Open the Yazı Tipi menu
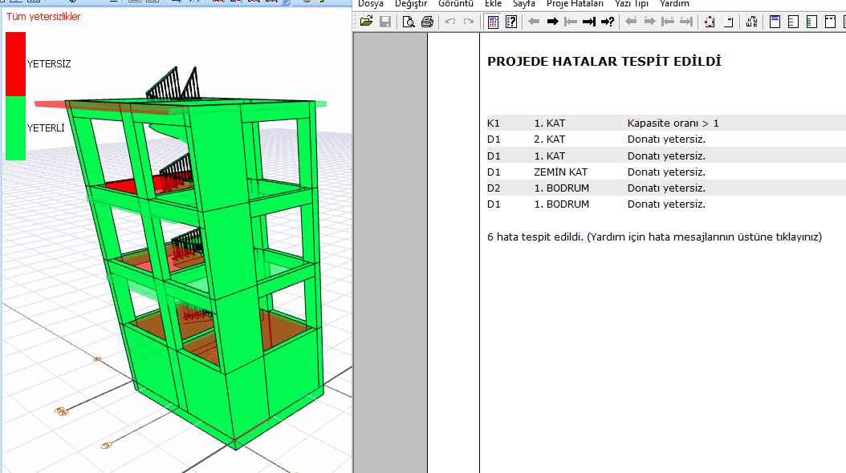This screenshot has width=846, height=473. pyautogui.click(x=631, y=4)
